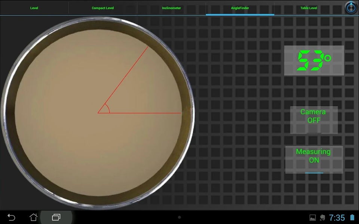
Task: Toggle the Camera OFF button
Action: pyautogui.click(x=314, y=120)
